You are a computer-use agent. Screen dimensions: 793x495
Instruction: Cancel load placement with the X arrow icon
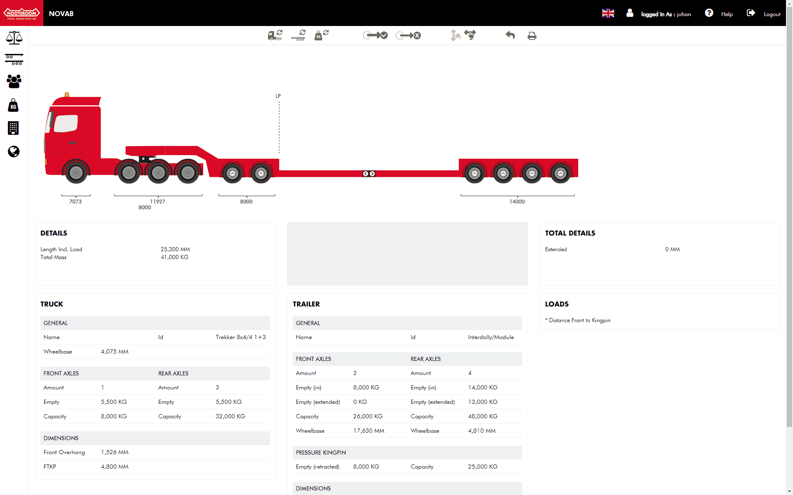(x=408, y=35)
